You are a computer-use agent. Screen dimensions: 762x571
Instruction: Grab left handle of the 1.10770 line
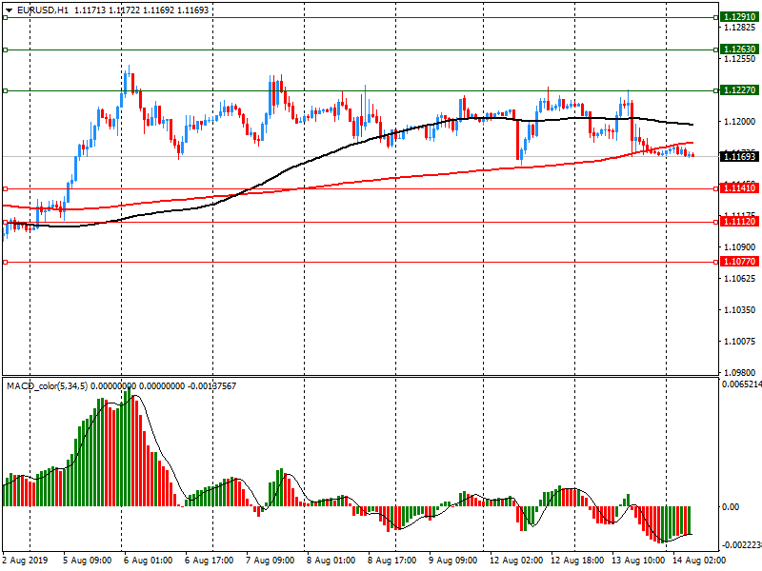click(6, 263)
